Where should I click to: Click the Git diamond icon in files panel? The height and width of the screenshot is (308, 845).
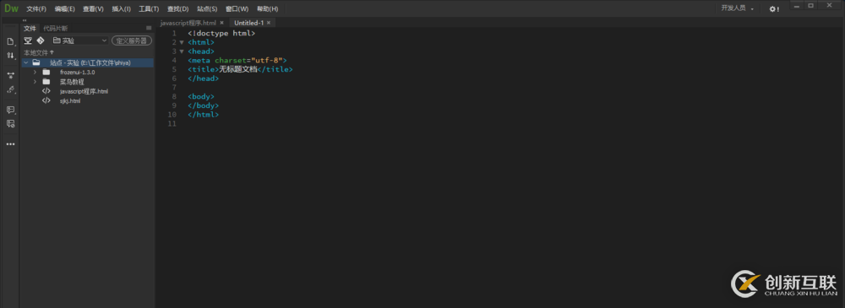(x=41, y=41)
